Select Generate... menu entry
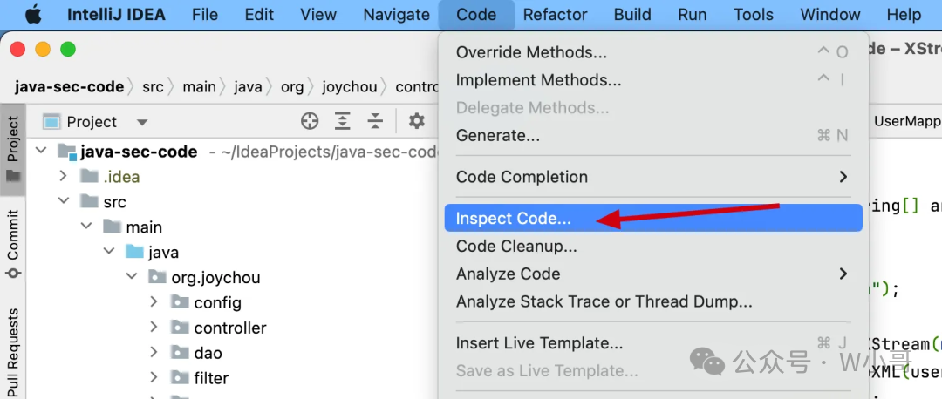Viewport: 942px width, 399px height. (653, 136)
